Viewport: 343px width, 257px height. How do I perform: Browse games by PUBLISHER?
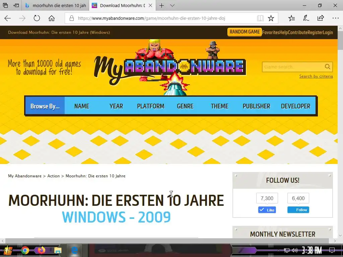[256, 106]
